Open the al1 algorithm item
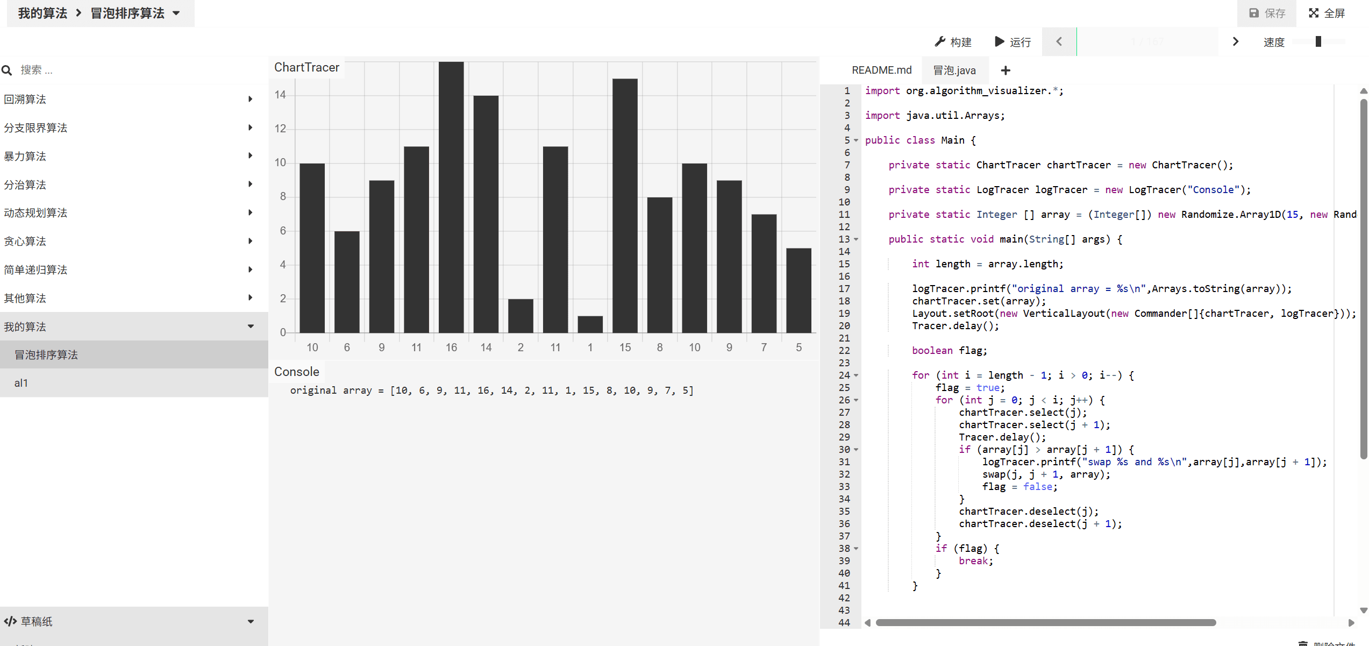 pos(22,383)
